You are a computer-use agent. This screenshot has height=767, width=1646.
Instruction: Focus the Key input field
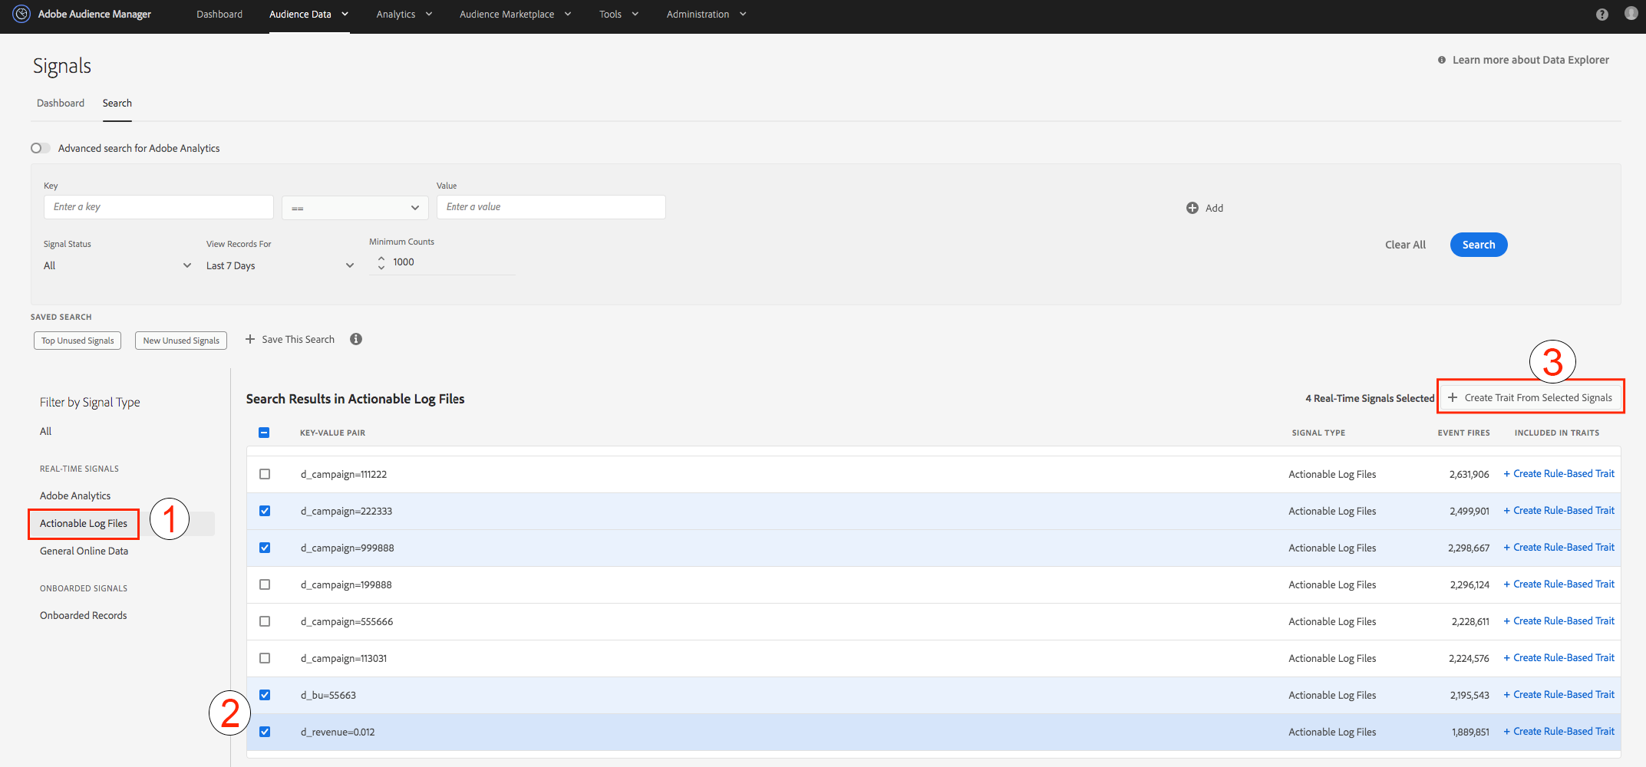click(159, 207)
